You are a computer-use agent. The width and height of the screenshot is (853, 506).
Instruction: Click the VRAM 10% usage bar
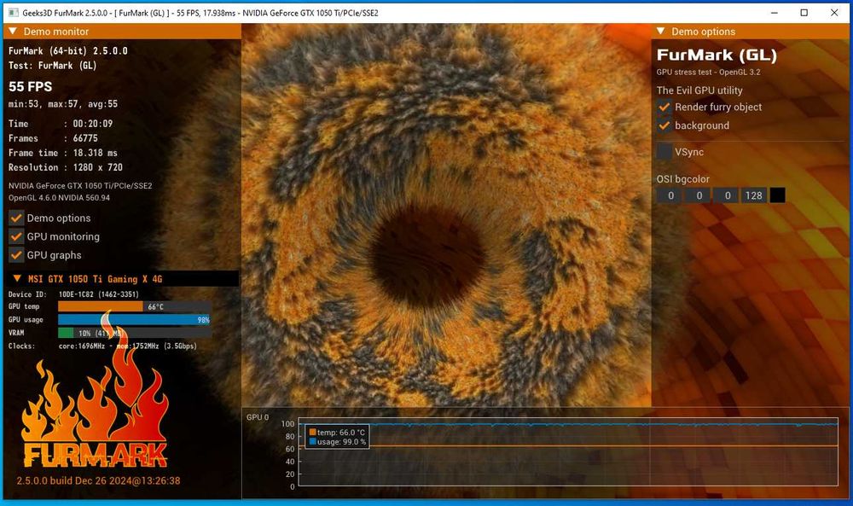click(135, 333)
